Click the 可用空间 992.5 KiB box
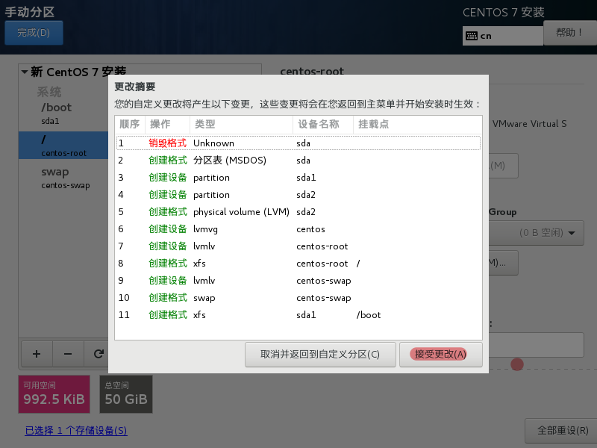Screen dimensions: 597x448 coord(54,394)
